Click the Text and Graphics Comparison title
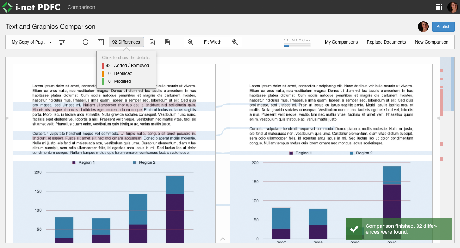The height and width of the screenshot is (248, 460). click(x=50, y=27)
